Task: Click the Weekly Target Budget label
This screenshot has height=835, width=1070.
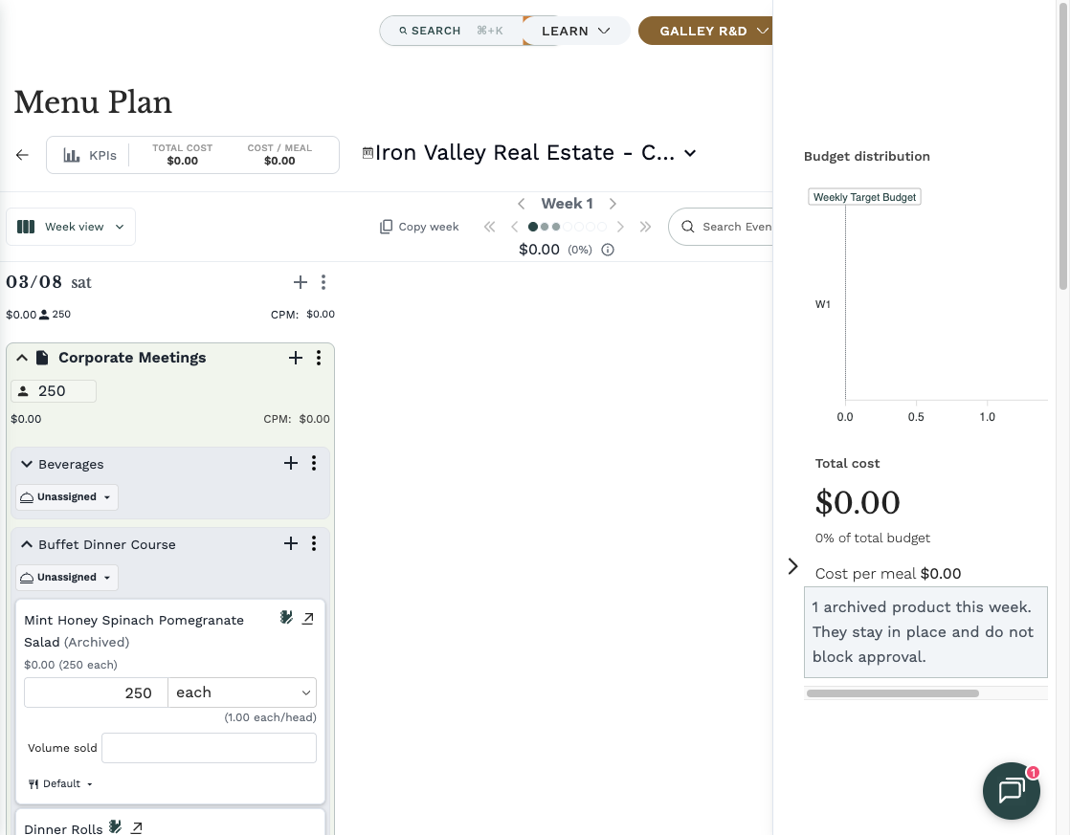Action: pyautogui.click(x=864, y=197)
